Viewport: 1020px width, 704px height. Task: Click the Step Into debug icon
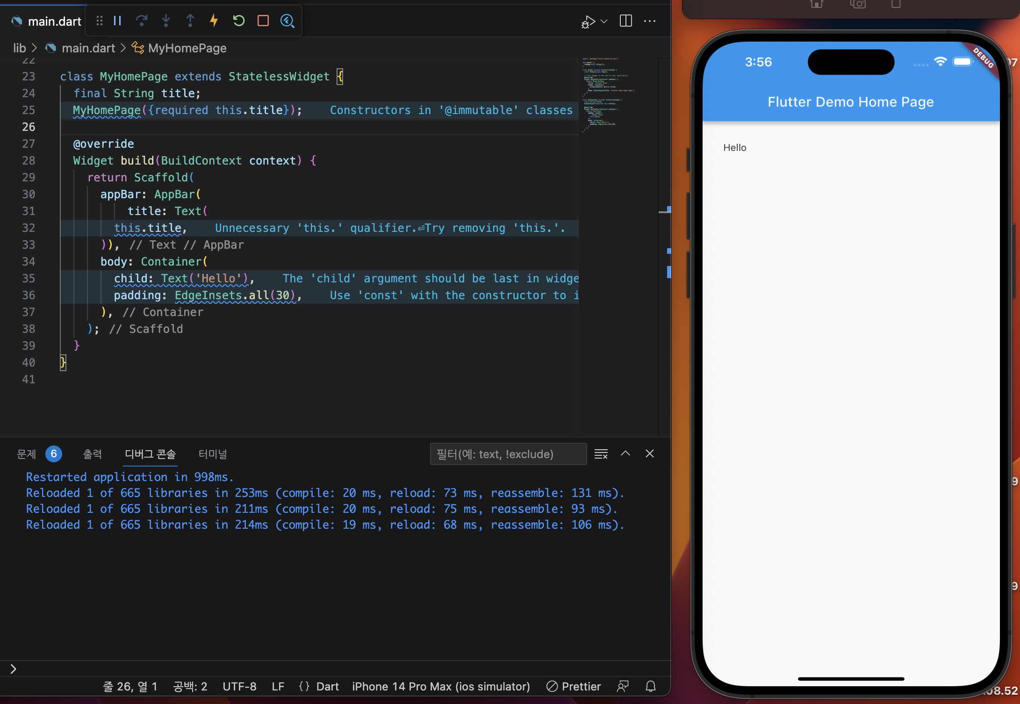[x=166, y=21]
